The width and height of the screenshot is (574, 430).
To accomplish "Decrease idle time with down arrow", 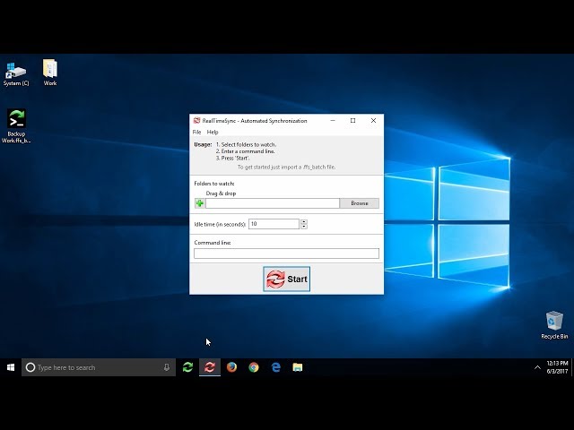I will point(304,227).
